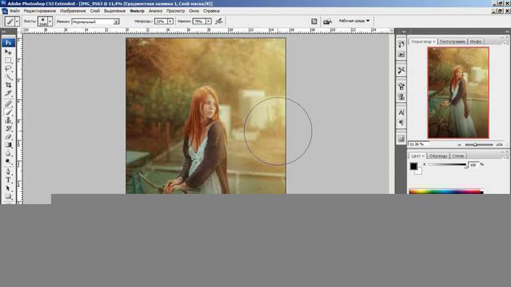
Task: Select the Blur tool
Action: click(8, 153)
